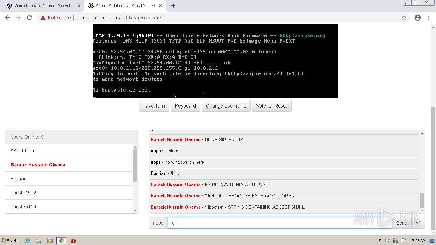The width and height of the screenshot is (436, 245).
Task: Select user Barack Hussein Obama in list
Action: [69, 165]
